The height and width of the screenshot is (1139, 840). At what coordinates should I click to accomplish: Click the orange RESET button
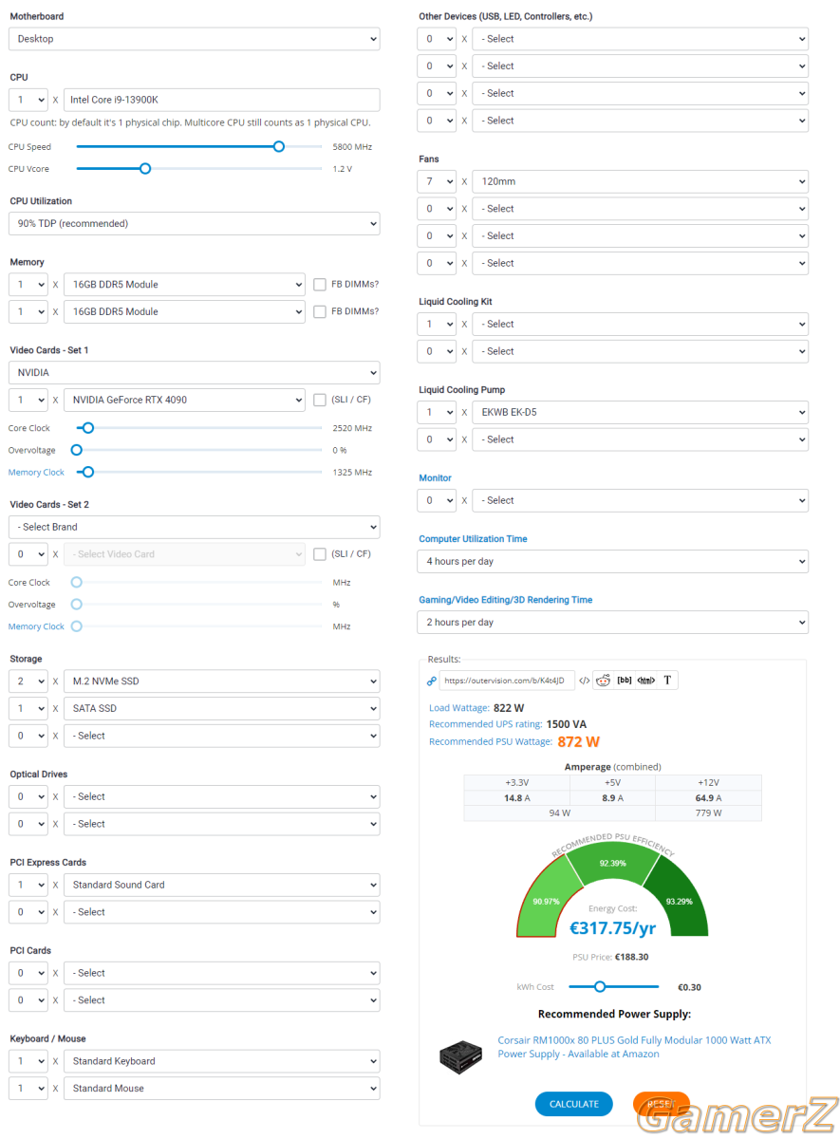(662, 1104)
